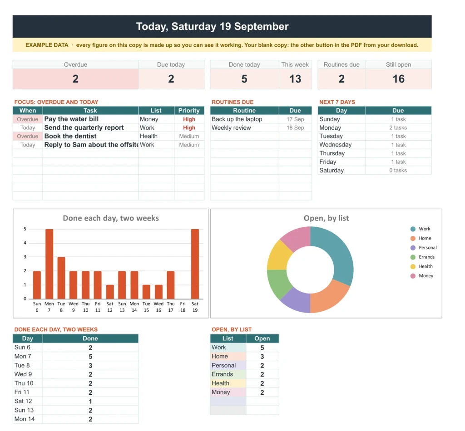This screenshot has width=465, height=431.
Task: Select the Health legend entry
Action: click(421, 267)
